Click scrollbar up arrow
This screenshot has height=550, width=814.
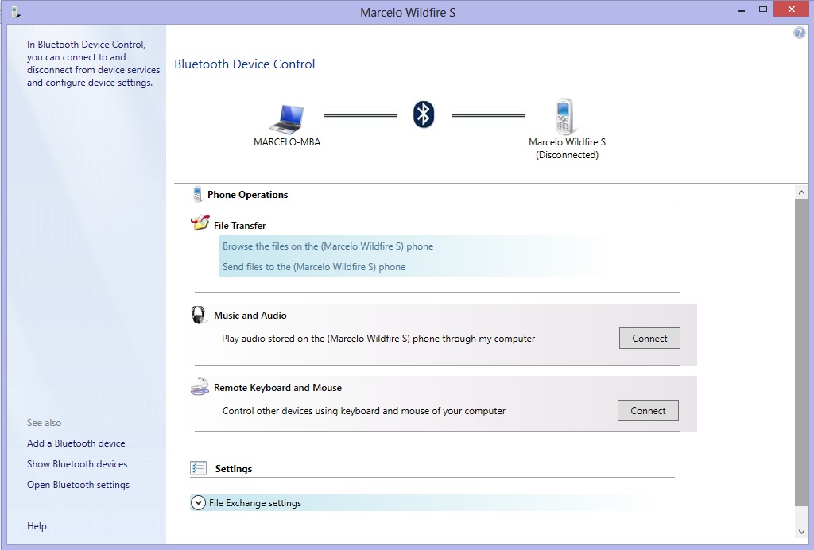pos(801,192)
